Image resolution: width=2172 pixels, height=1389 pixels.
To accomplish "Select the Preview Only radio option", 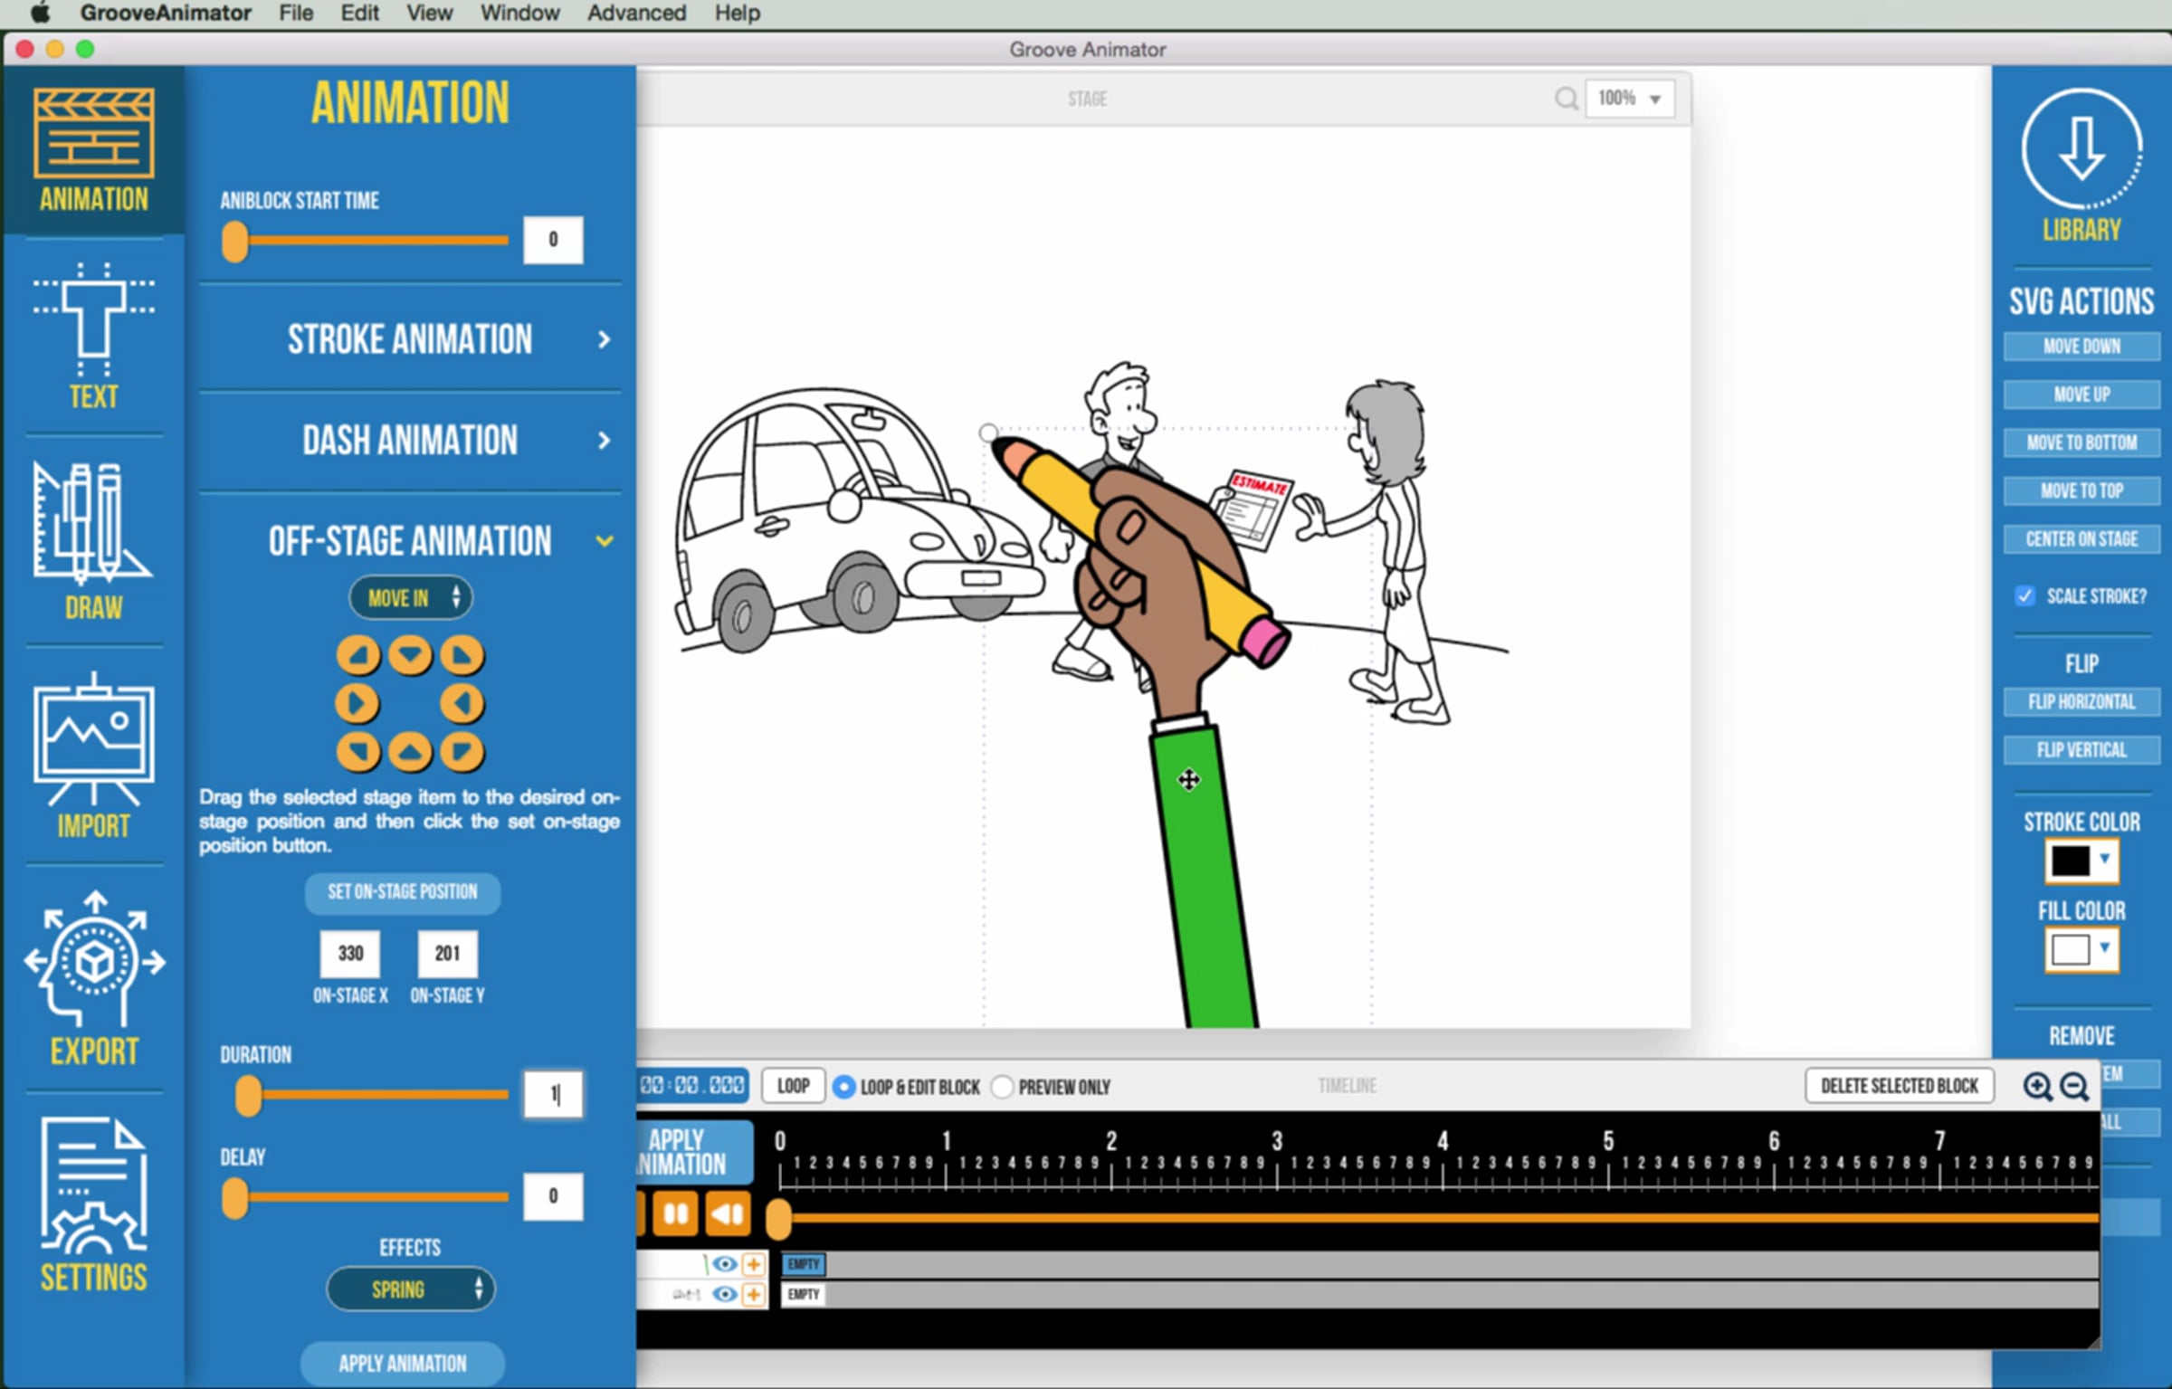I will point(1002,1087).
